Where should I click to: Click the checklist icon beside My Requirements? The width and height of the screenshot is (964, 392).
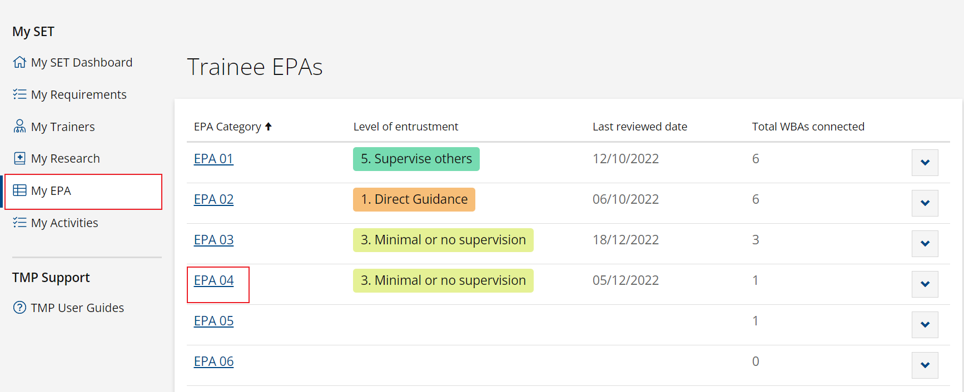pyautogui.click(x=19, y=94)
